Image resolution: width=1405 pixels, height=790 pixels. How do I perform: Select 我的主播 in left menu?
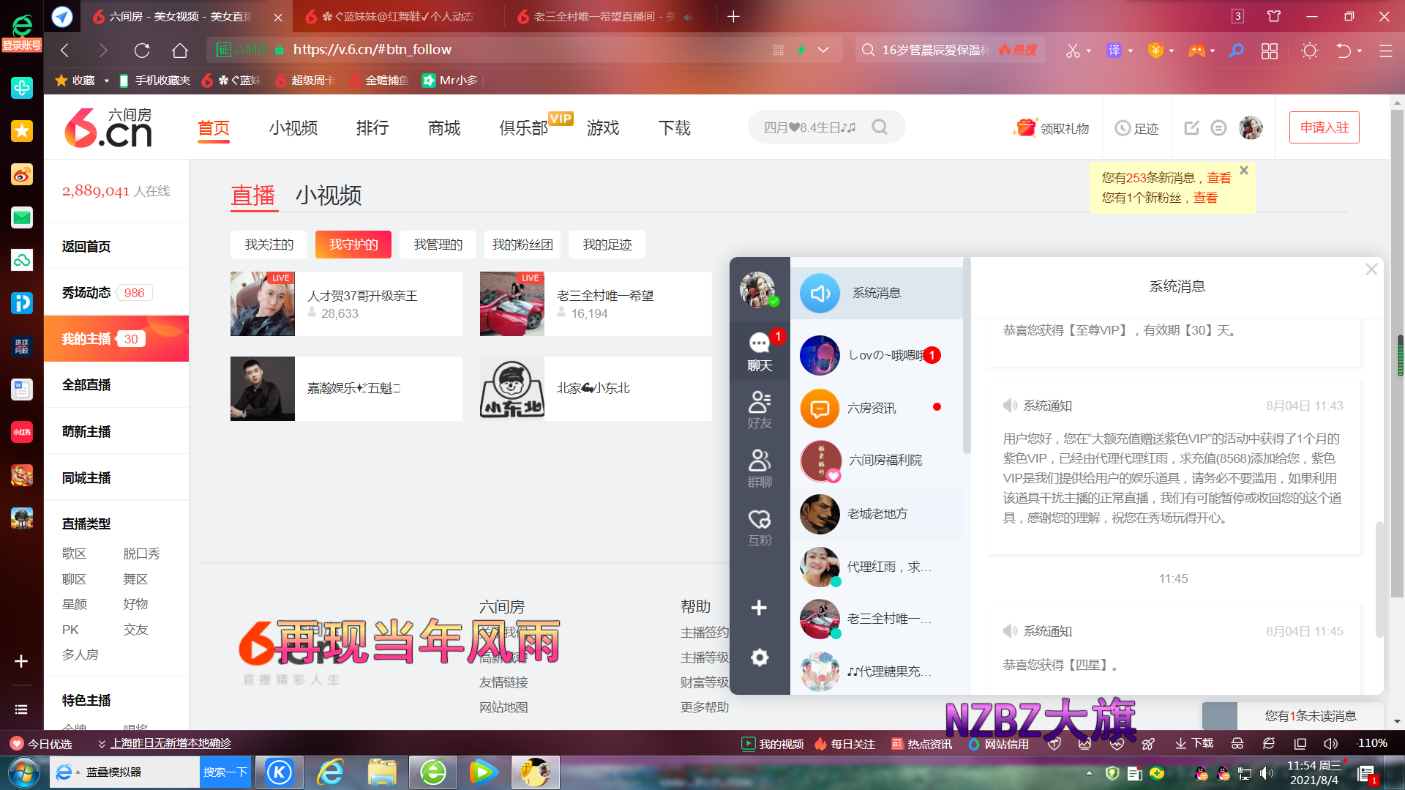tap(116, 339)
